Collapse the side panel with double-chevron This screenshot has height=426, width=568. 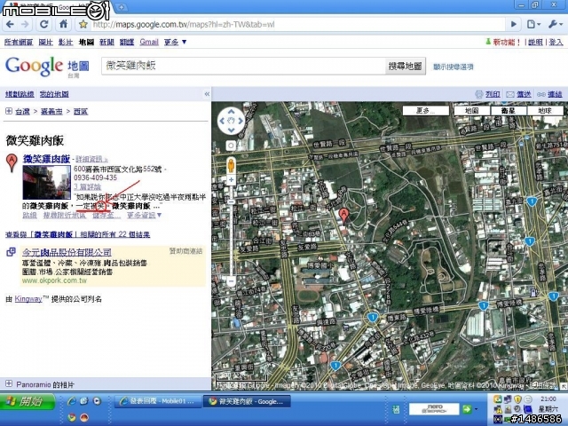click(x=207, y=94)
